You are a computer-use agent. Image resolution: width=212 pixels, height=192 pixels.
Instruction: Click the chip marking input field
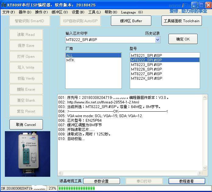110,40
